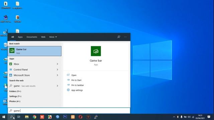Open Opera browser from the taskbar

click(80, 117)
